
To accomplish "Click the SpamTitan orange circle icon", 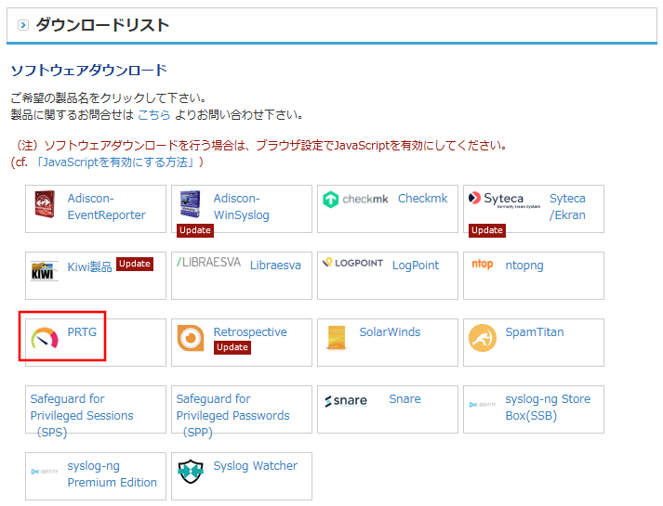I will tap(483, 338).
